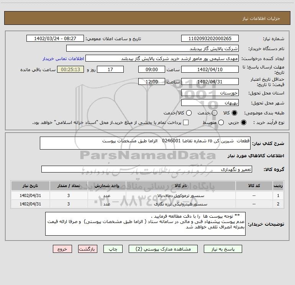Viewport: 295px width, 285px height.
Task: Click the واحد شمارش column header
Action: (x=107, y=186)
